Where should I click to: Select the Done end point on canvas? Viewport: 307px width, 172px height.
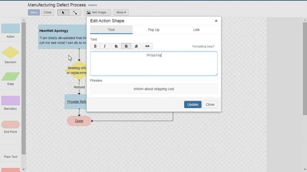(x=79, y=121)
